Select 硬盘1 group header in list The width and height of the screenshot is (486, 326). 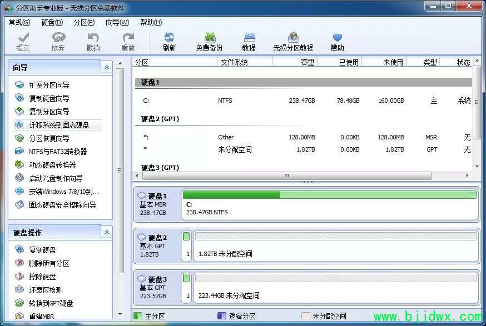304,82
